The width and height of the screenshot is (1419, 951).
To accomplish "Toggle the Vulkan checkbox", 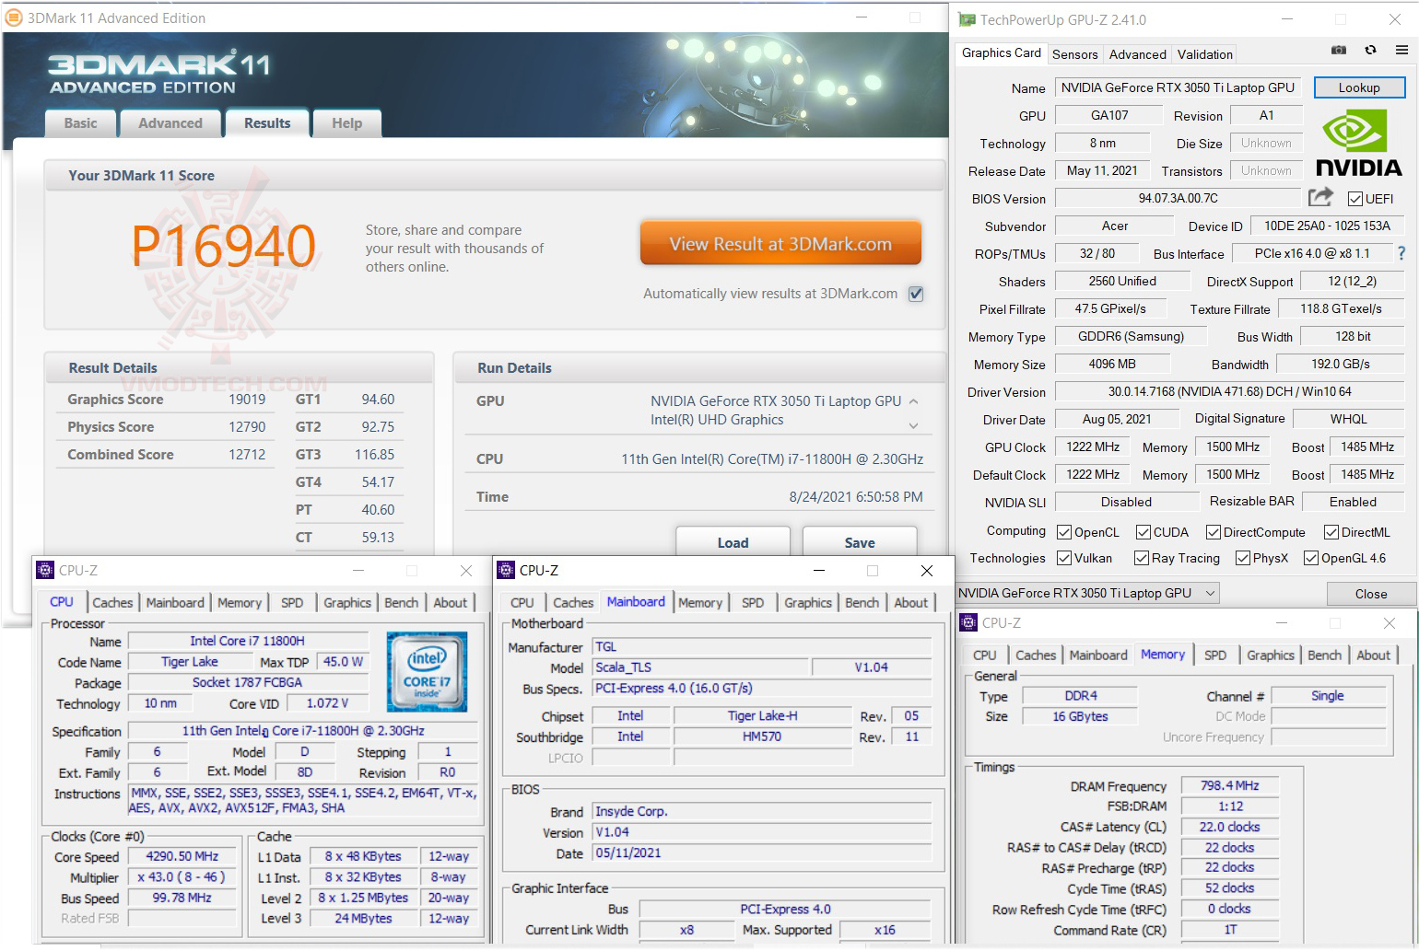I will [1064, 558].
